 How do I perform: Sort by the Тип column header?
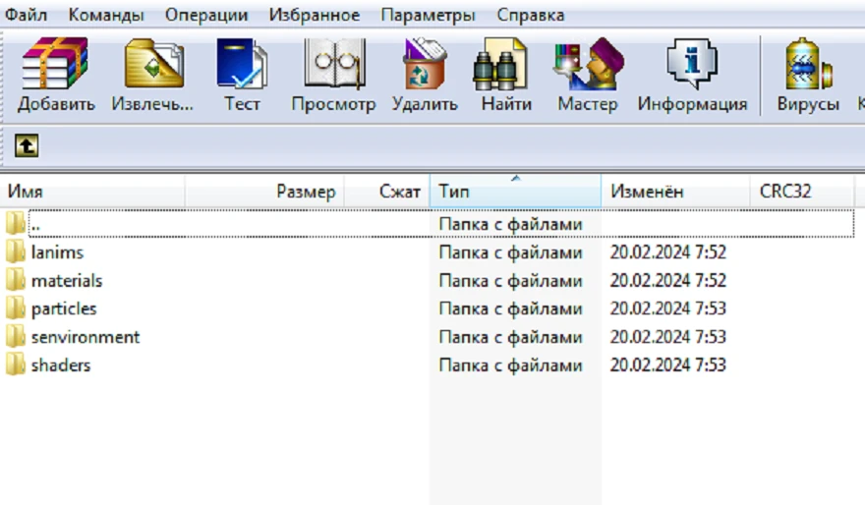(515, 192)
